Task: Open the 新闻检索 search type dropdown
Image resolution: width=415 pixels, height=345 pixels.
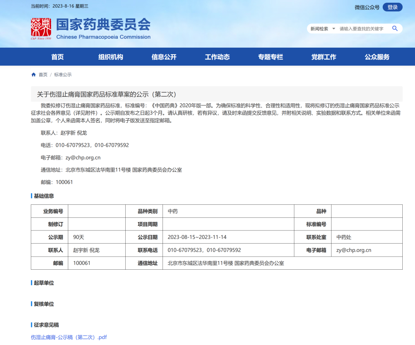Action: point(323,29)
